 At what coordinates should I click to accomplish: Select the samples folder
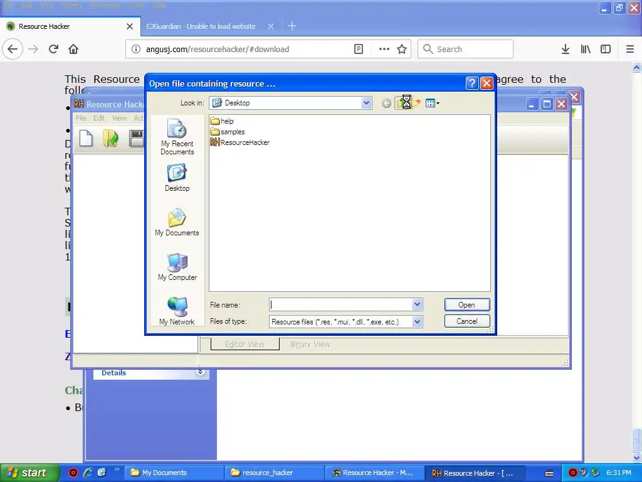point(228,132)
